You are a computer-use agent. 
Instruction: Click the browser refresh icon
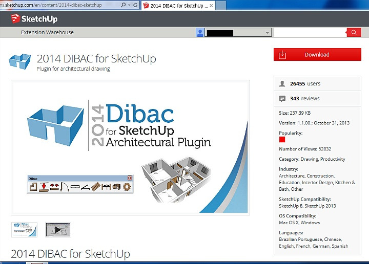point(135,5)
